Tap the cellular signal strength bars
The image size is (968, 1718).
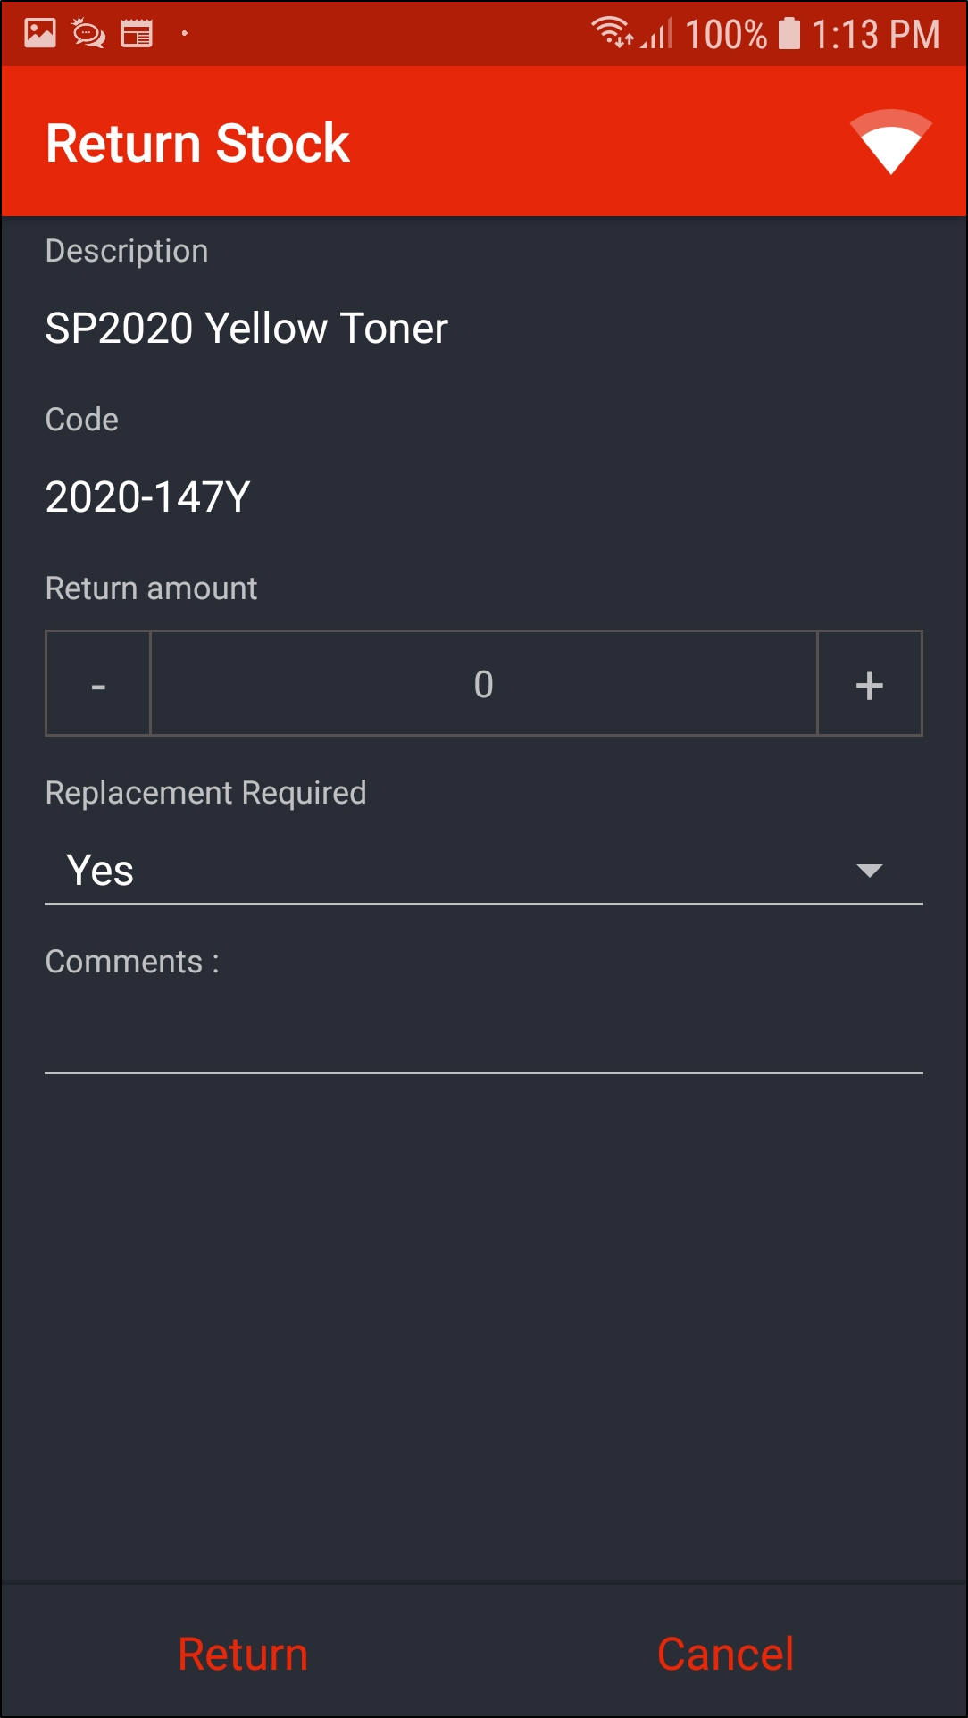[658, 35]
